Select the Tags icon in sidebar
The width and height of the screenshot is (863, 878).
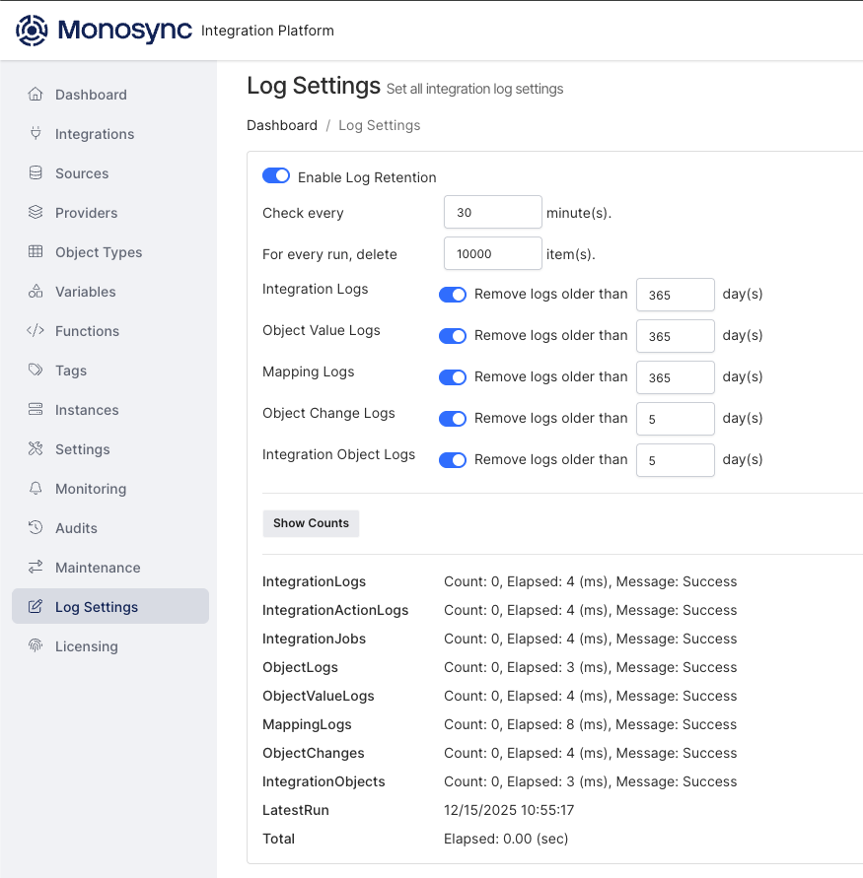(36, 371)
